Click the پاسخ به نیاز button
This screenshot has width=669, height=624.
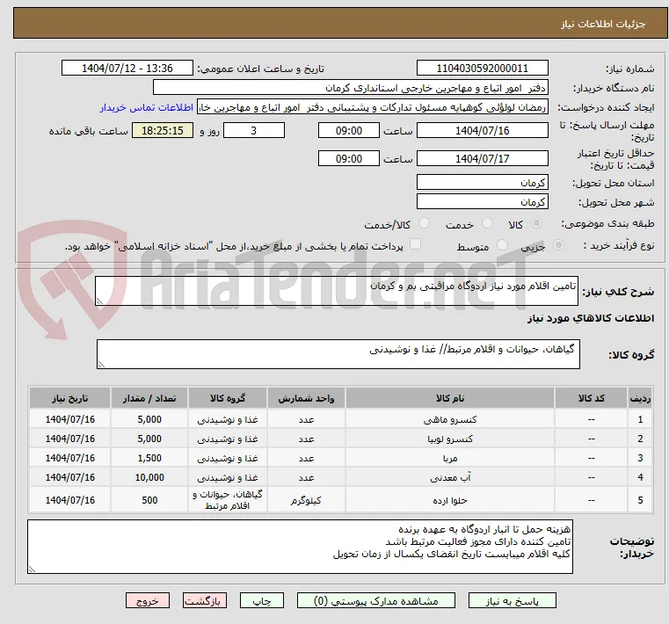click(x=512, y=600)
